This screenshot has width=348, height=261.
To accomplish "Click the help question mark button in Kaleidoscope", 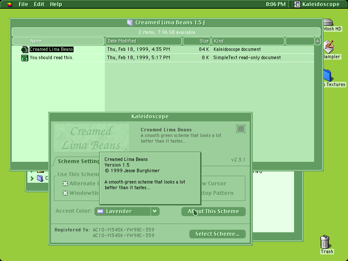I will click(x=241, y=129).
